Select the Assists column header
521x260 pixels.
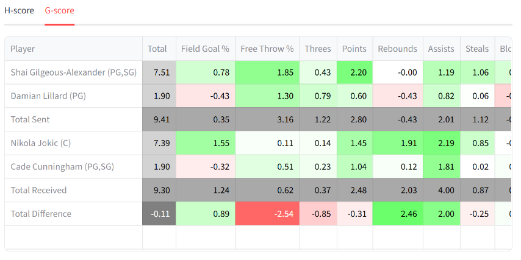(441, 49)
